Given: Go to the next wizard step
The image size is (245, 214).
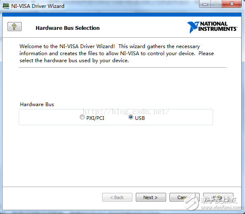Looking at the screenshot, I should 151,197.
